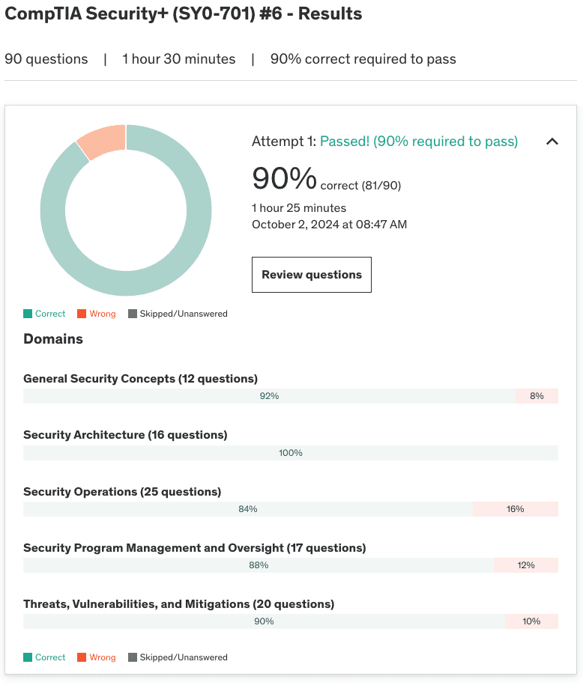This screenshot has width=583, height=685.
Task: Click the green Correct square in the bottom legend
Action: (x=28, y=657)
